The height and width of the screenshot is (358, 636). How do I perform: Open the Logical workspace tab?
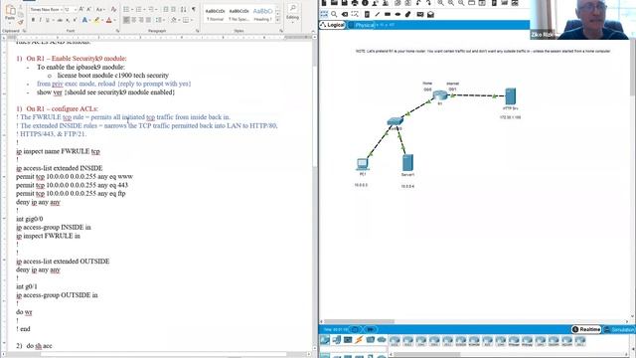(x=332, y=25)
